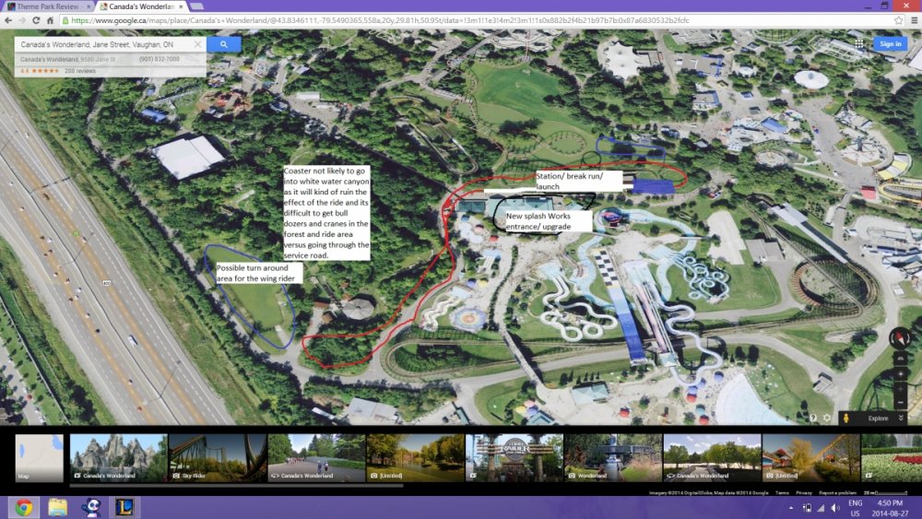Bookmark this page with the star

click(x=898, y=19)
